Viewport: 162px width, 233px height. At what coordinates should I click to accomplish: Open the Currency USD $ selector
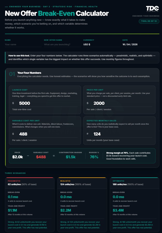102,44
